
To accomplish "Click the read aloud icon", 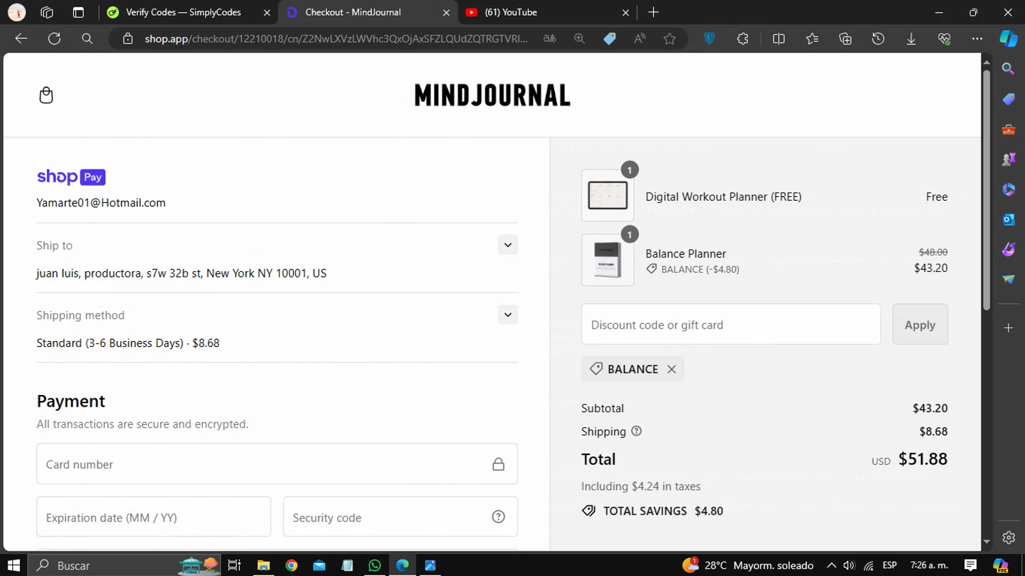I will click(x=640, y=39).
